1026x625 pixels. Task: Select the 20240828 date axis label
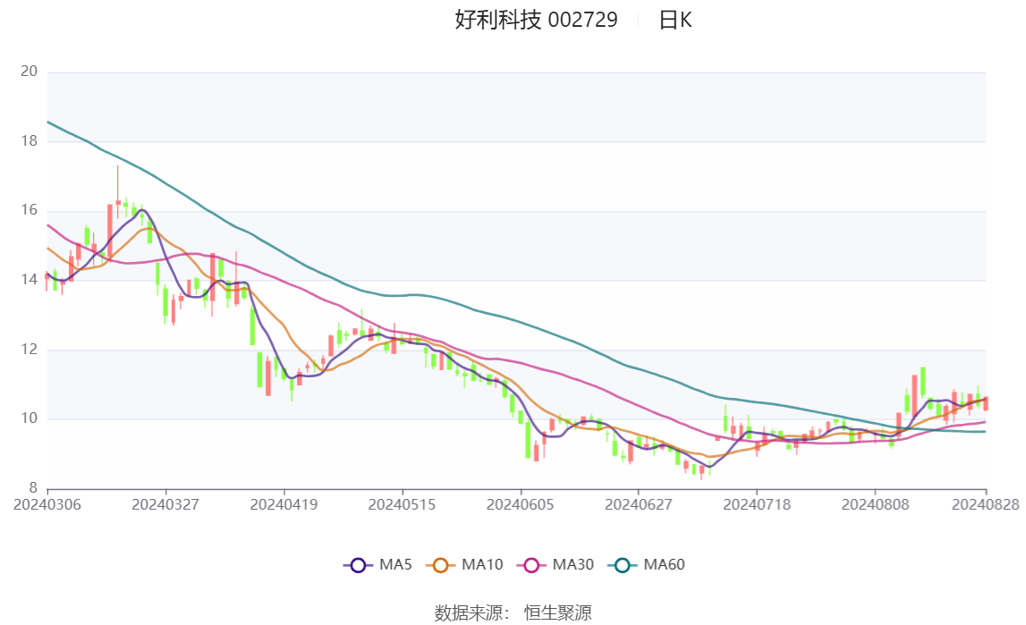986,504
